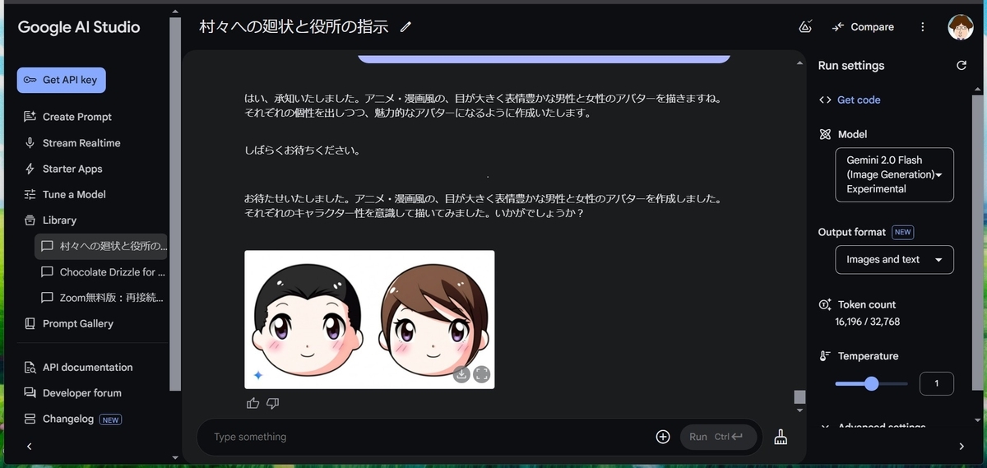The image size is (987, 468).
Task: Click the Temperature slider handle
Action: click(871, 383)
